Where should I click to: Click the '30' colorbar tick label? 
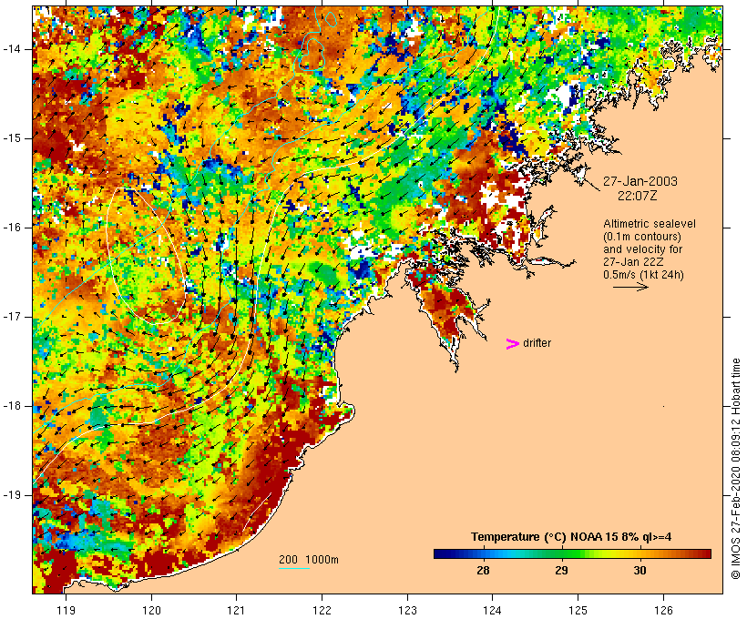coord(640,571)
